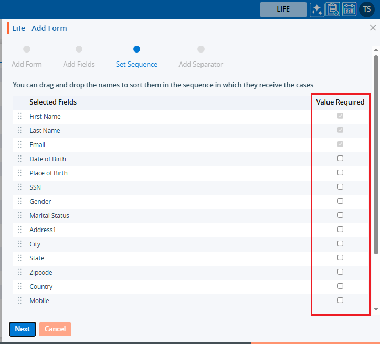Select the Add Form wizard step
The height and width of the screenshot is (344, 380).
pyautogui.click(x=27, y=64)
